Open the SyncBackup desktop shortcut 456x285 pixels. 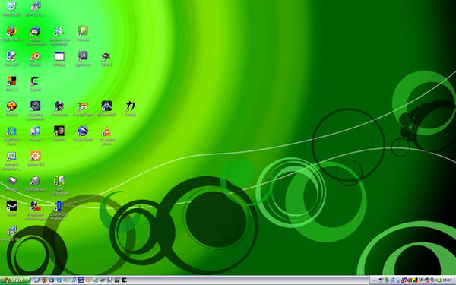pyautogui.click(x=36, y=181)
